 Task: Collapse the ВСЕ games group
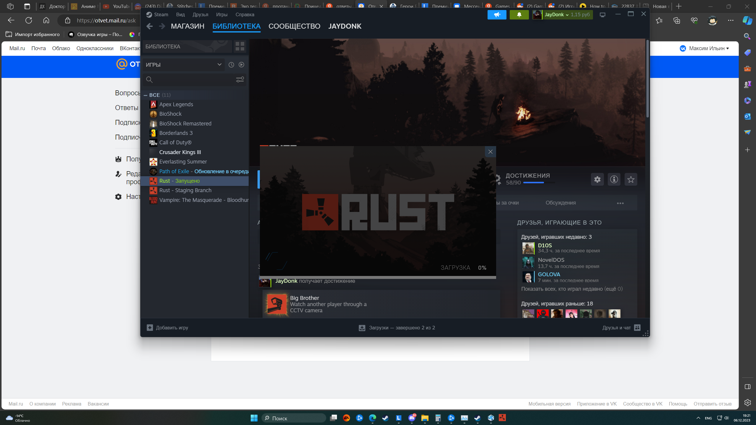pyautogui.click(x=145, y=95)
